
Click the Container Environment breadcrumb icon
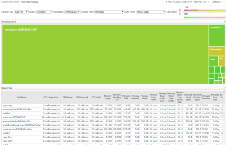click(2, 2)
